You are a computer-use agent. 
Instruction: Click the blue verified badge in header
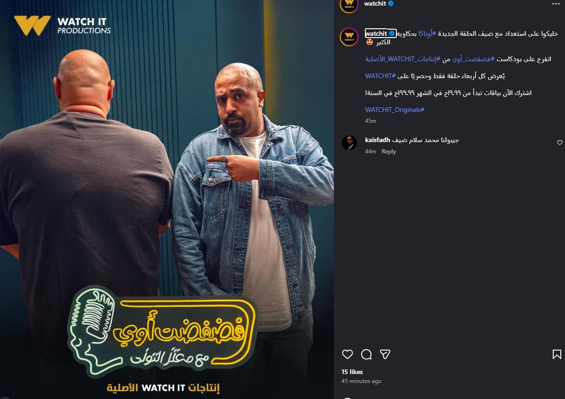(391, 3)
